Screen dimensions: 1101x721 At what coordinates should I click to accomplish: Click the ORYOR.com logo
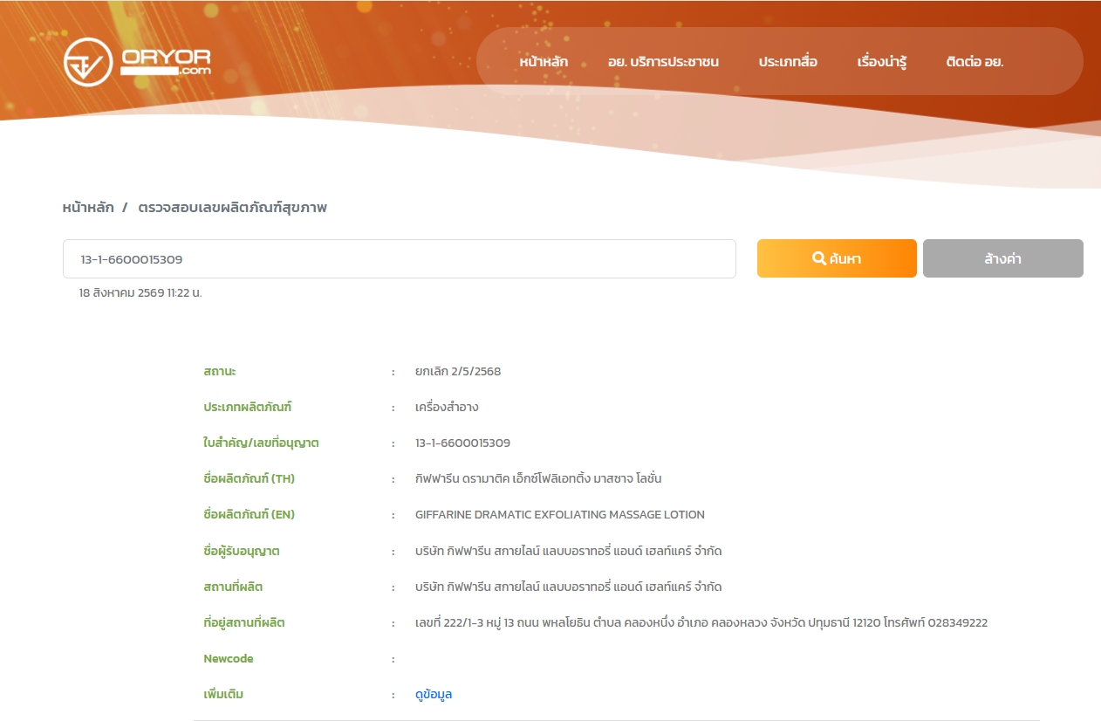pyautogui.click(x=137, y=61)
